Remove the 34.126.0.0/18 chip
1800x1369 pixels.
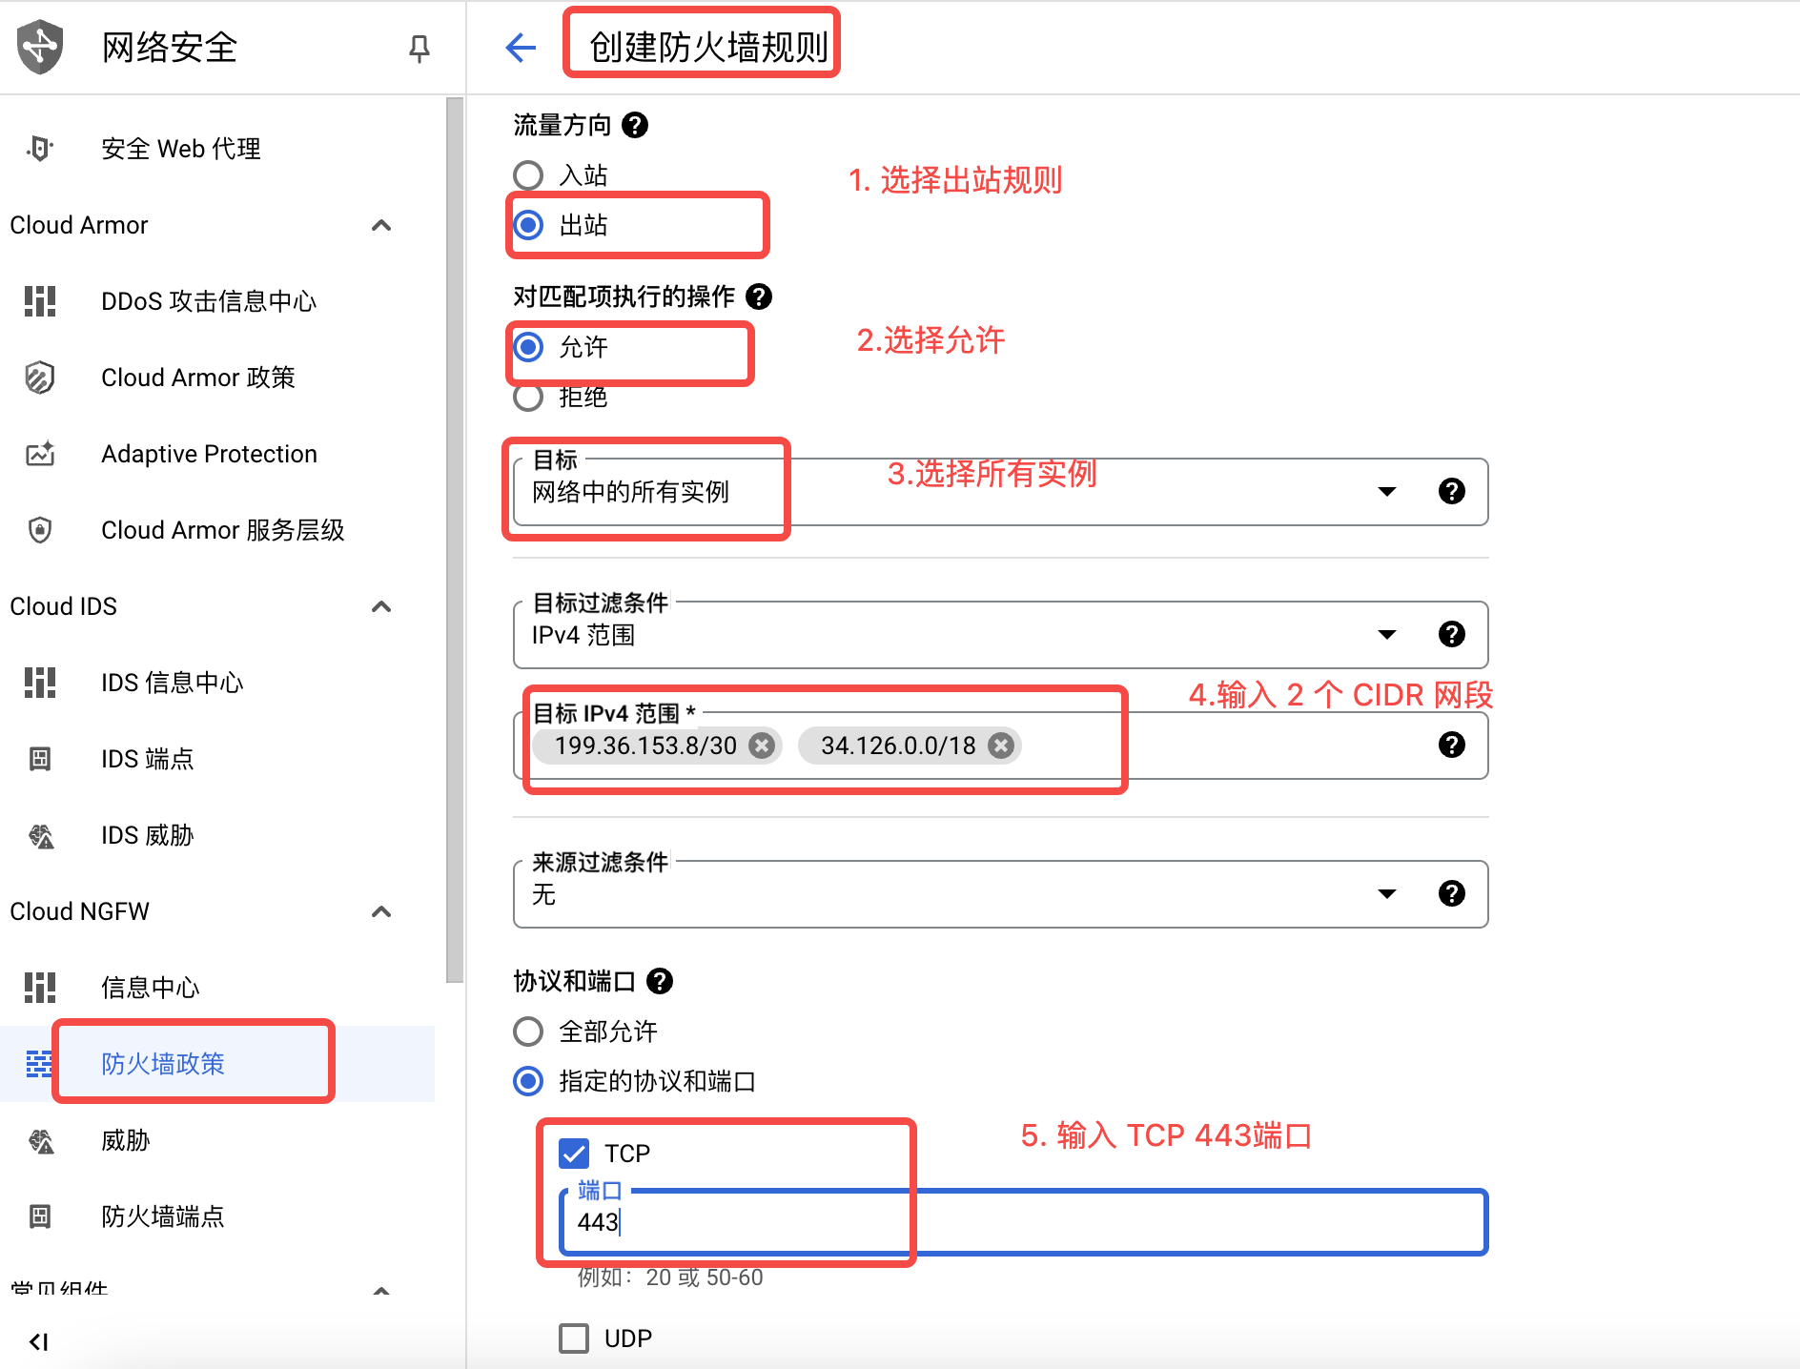(1000, 746)
